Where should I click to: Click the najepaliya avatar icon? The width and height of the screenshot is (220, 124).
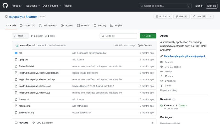coord(17,45)
